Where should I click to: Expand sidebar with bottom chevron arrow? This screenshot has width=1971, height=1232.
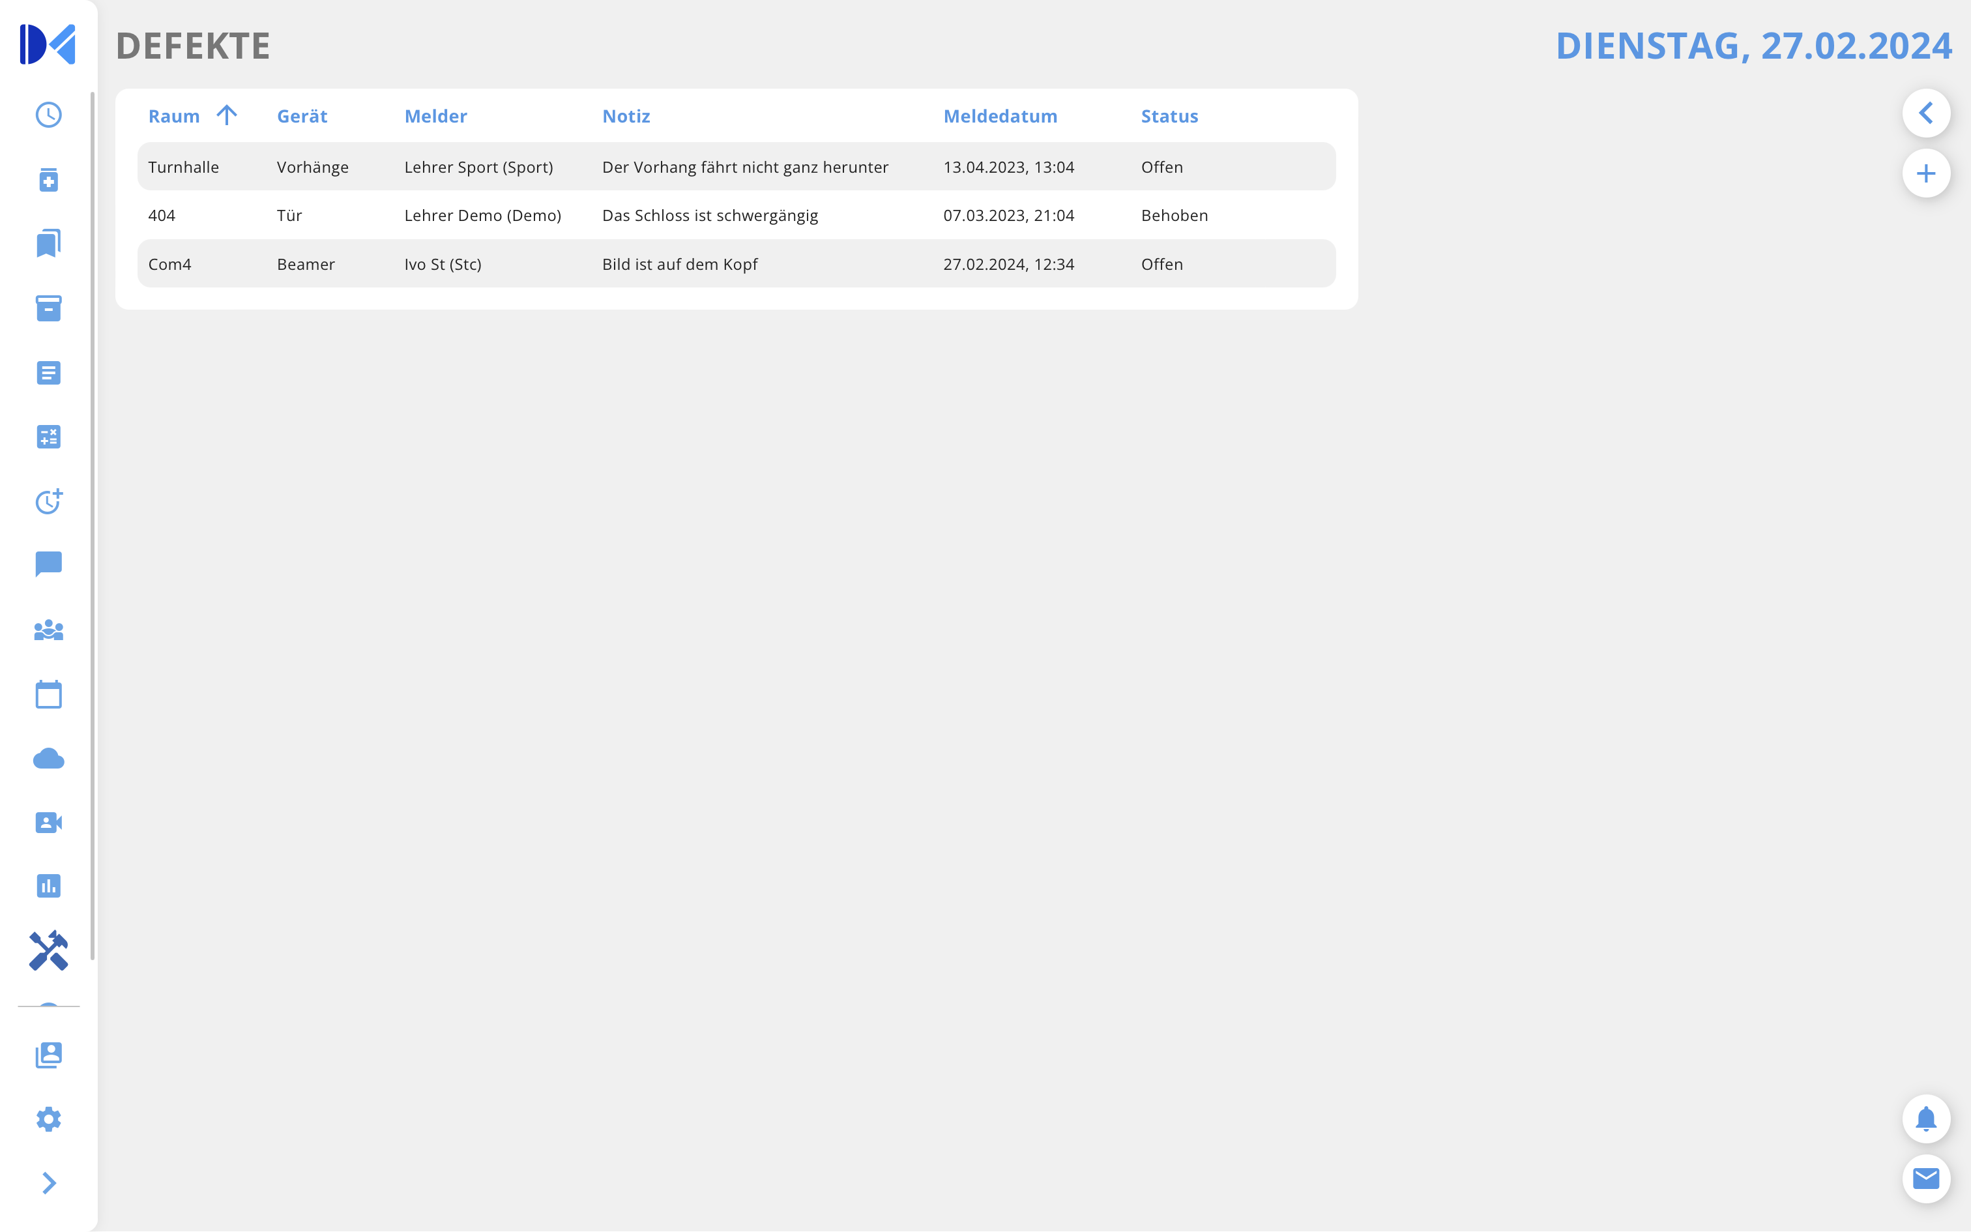[x=49, y=1183]
